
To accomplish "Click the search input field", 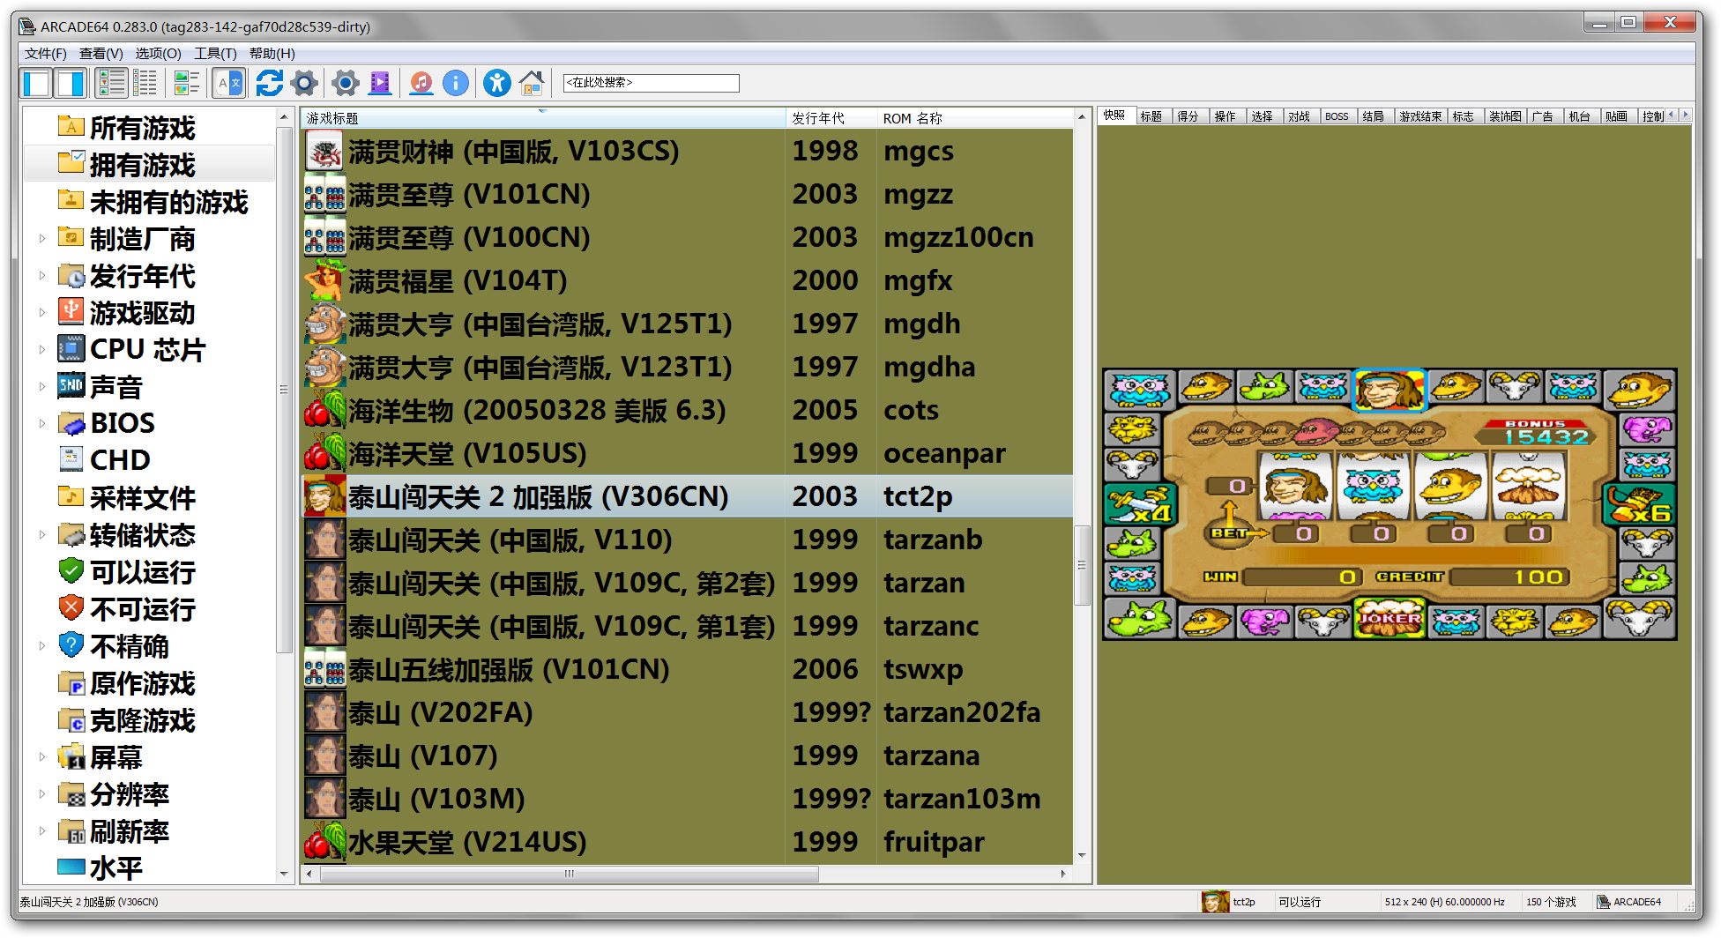I will pos(651,83).
